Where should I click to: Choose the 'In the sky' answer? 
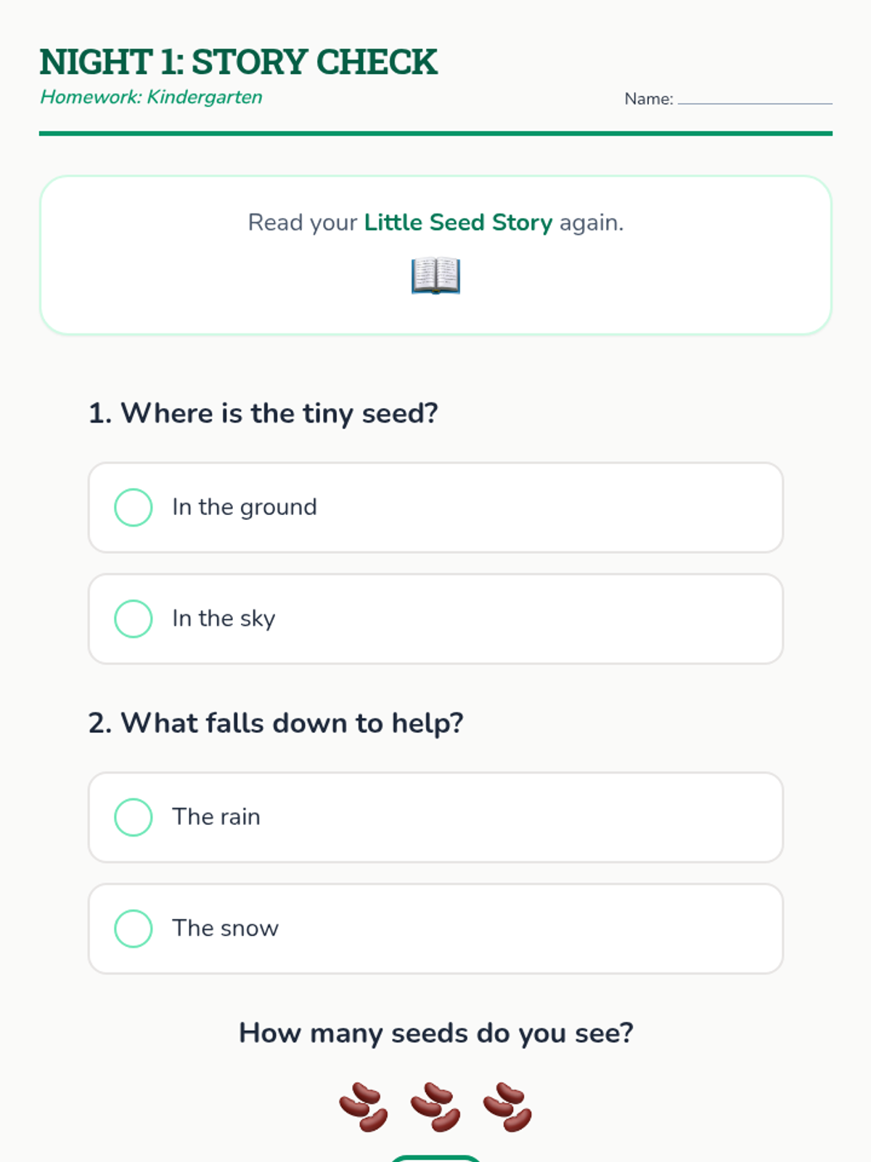(134, 619)
